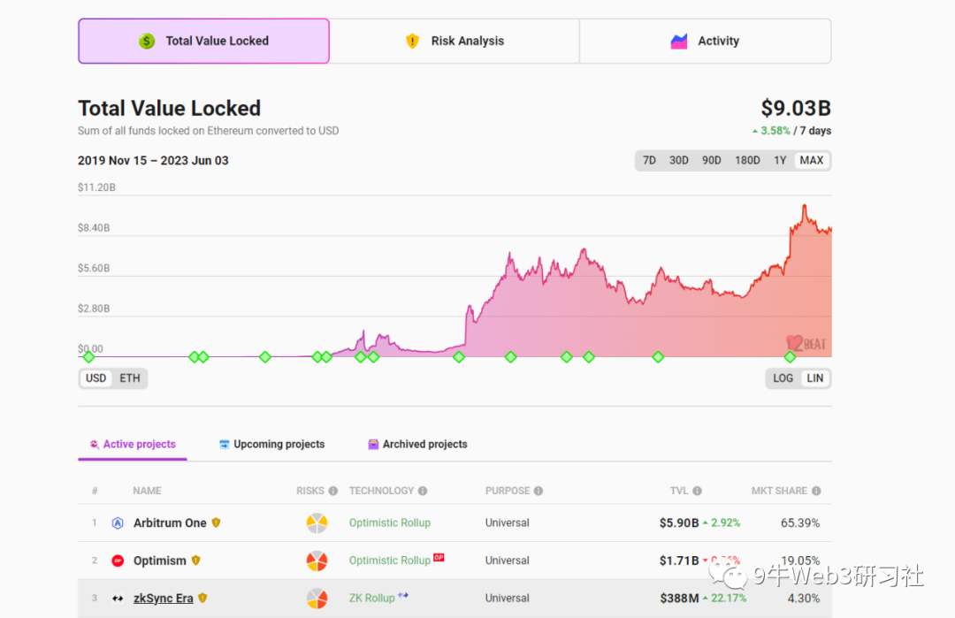Switch chart currency to ETH
Viewport: 955px width, 618px height.
pyautogui.click(x=129, y=378)
